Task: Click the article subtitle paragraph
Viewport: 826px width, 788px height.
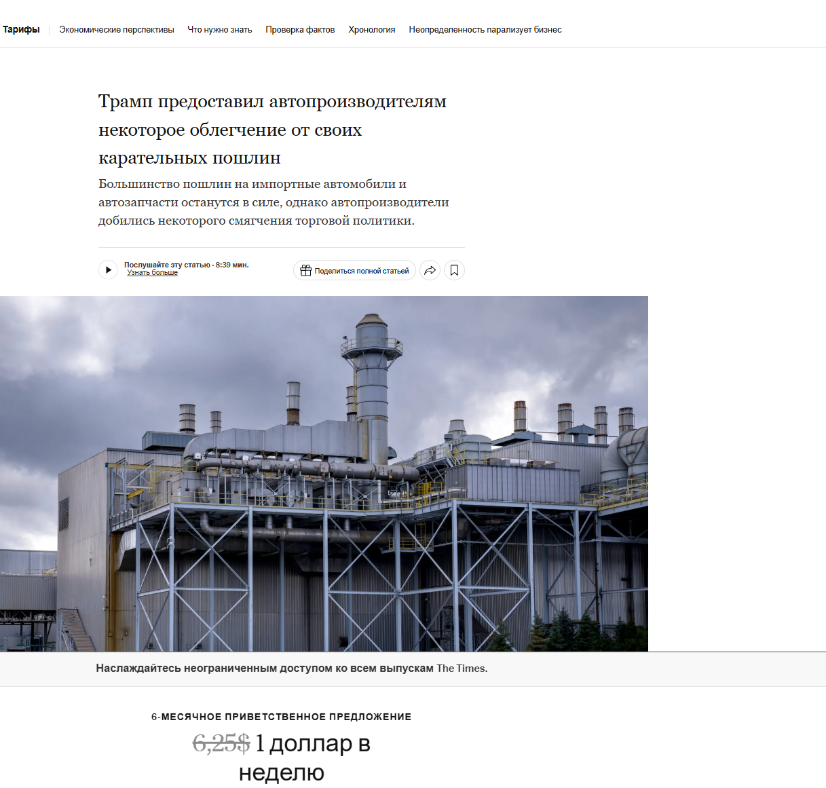Action: coord(274,202)
